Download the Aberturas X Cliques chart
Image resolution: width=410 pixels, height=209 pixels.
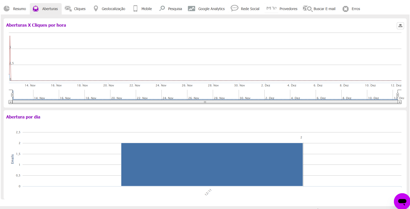(x=400, y=26)
